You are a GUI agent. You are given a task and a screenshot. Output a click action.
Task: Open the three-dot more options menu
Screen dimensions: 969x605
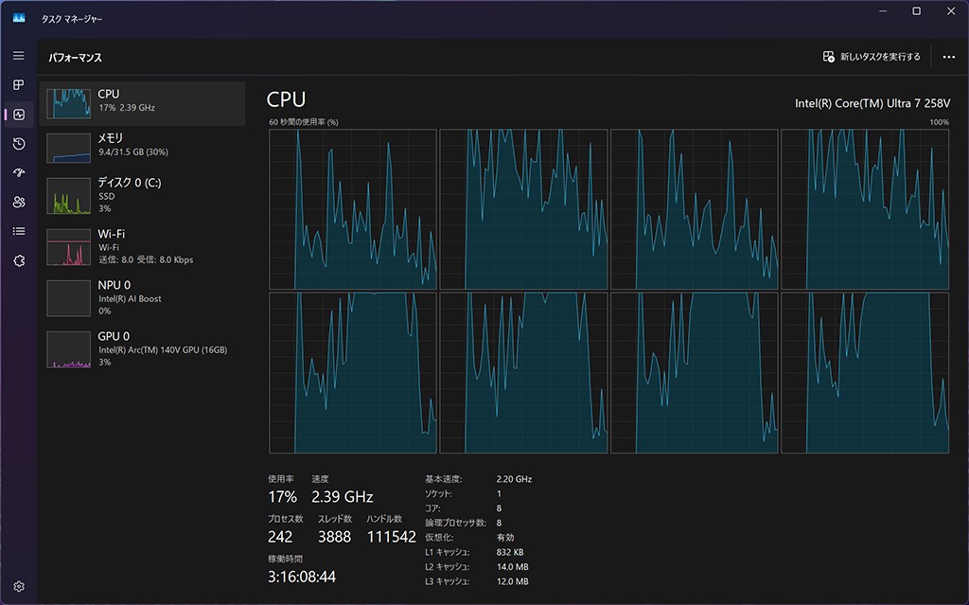pos(949,57)
